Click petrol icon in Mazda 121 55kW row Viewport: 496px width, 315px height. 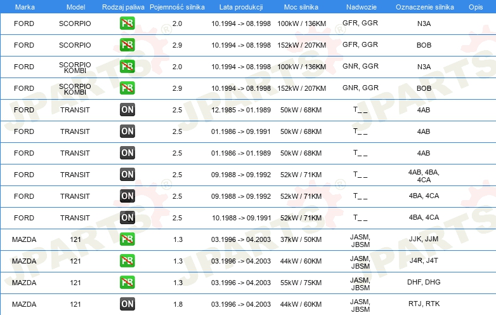pyautogui.click(x=127, y=282)
